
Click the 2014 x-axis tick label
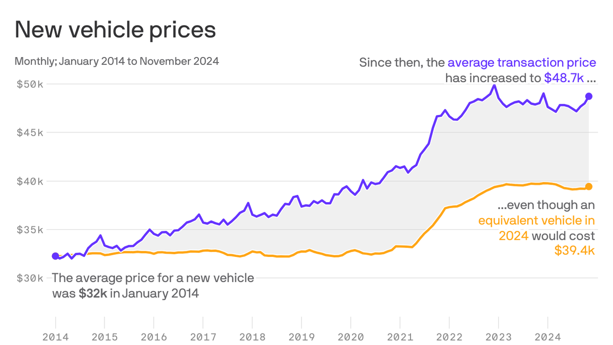pos(56,336)
